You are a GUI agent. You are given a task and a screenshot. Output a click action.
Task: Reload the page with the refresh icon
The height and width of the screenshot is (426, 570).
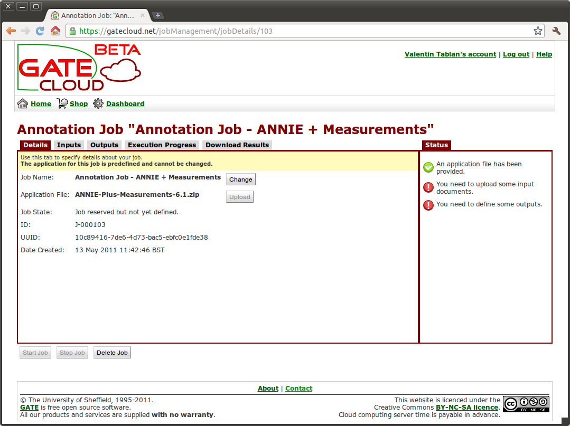[40, 31]
